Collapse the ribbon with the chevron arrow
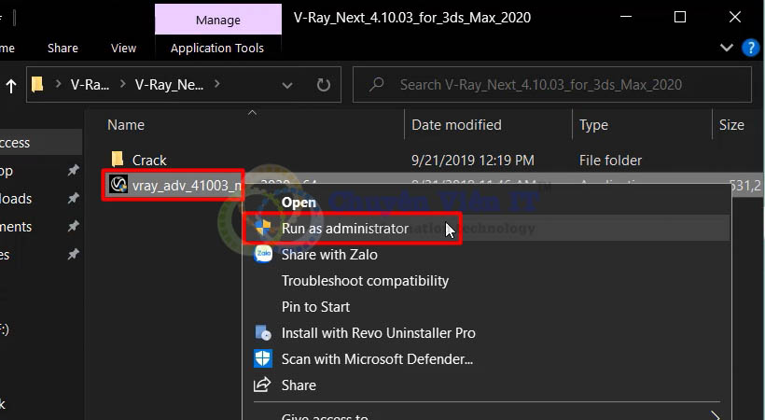The width and height of the screenshot is (765, 420). (728, 47)
